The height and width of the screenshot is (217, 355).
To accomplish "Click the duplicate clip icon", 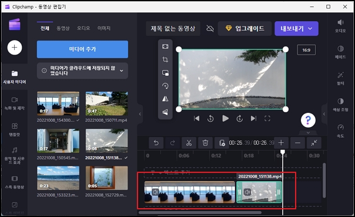I will (x=222, y=143).
